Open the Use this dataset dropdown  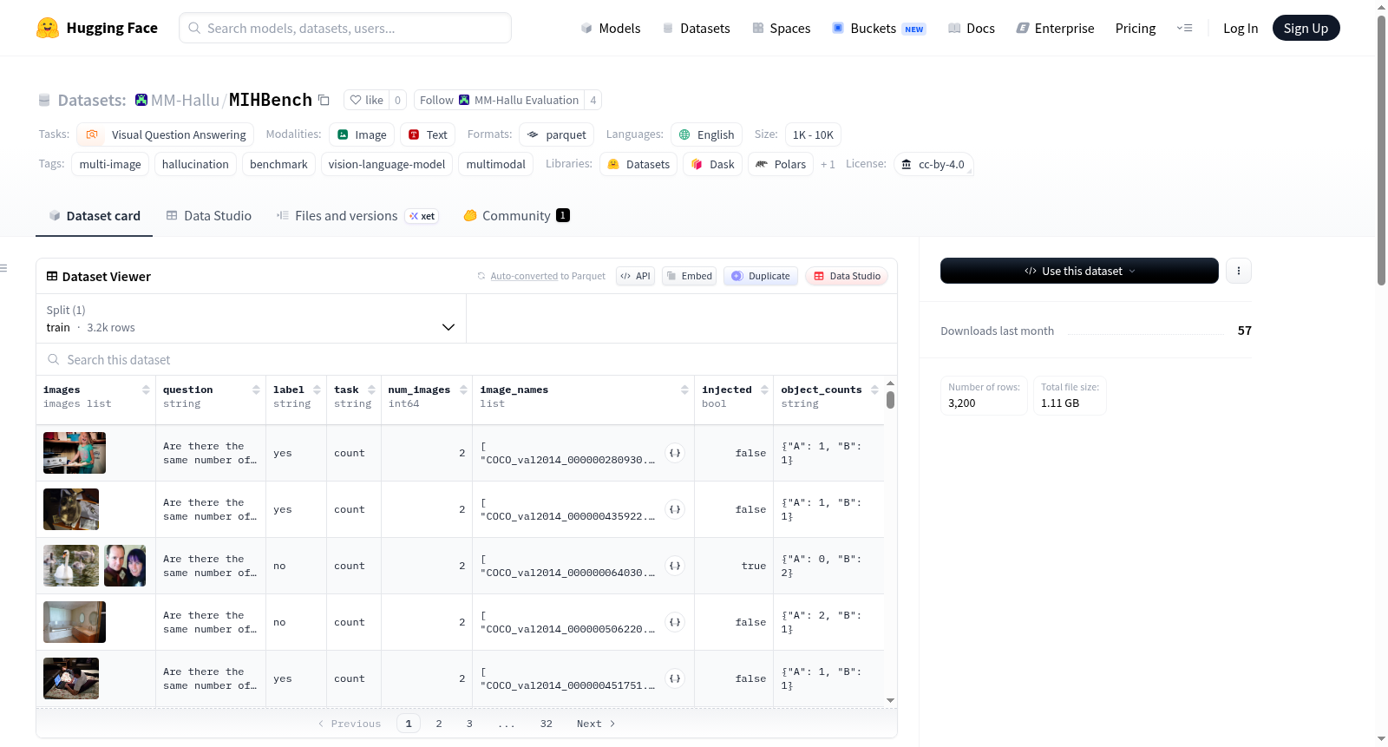point(1079,271)
